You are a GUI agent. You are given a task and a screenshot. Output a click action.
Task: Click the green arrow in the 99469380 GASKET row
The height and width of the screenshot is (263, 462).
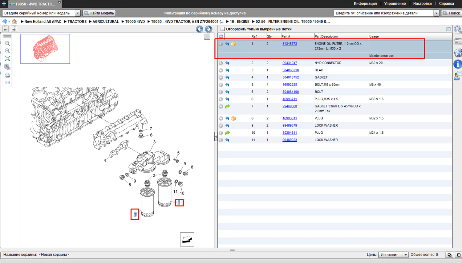[x=227, y=106]
